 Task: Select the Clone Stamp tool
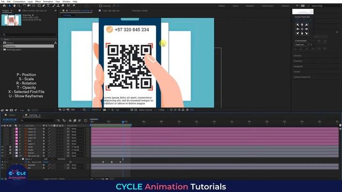coord(58,6)
